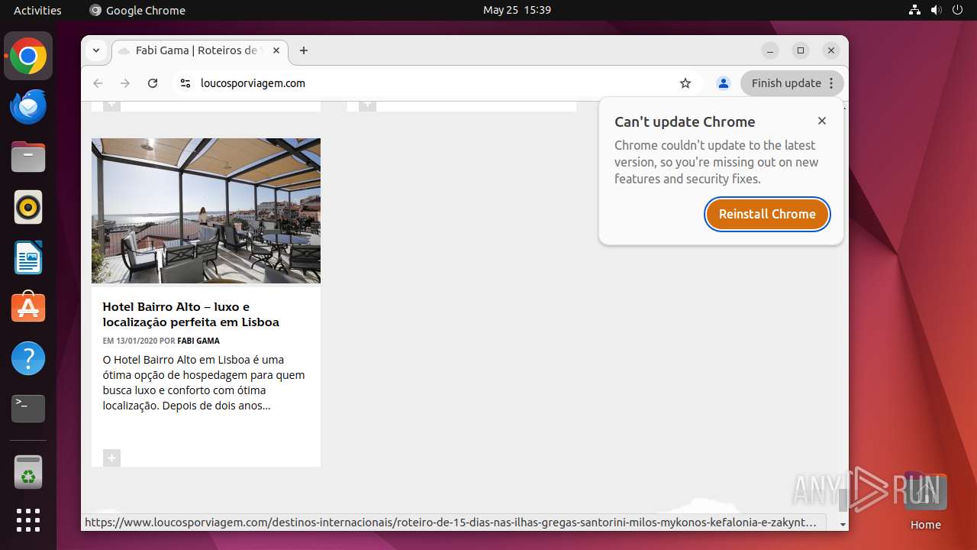Open the Google Chrome app menu in the top bar

click(137, 10)
